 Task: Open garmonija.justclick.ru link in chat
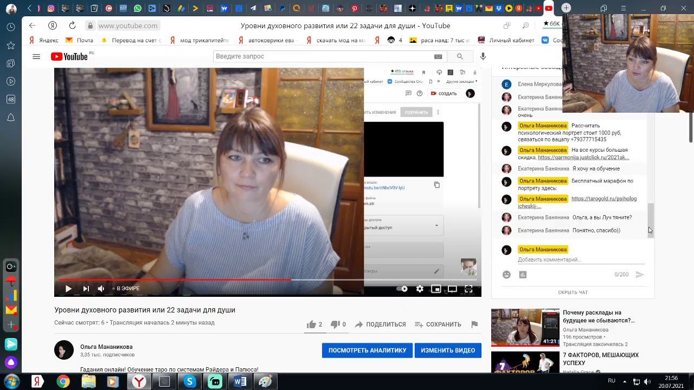[583, 158]
